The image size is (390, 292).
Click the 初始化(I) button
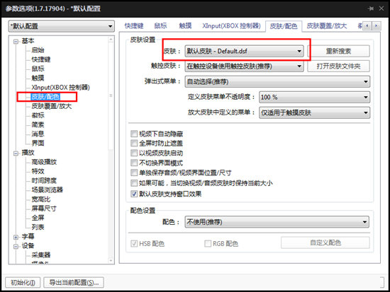click(23, 282)
